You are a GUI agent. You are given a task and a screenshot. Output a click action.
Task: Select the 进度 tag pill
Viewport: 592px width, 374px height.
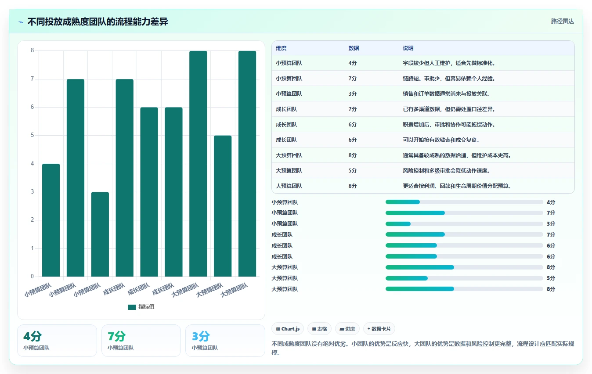(347, 329)
